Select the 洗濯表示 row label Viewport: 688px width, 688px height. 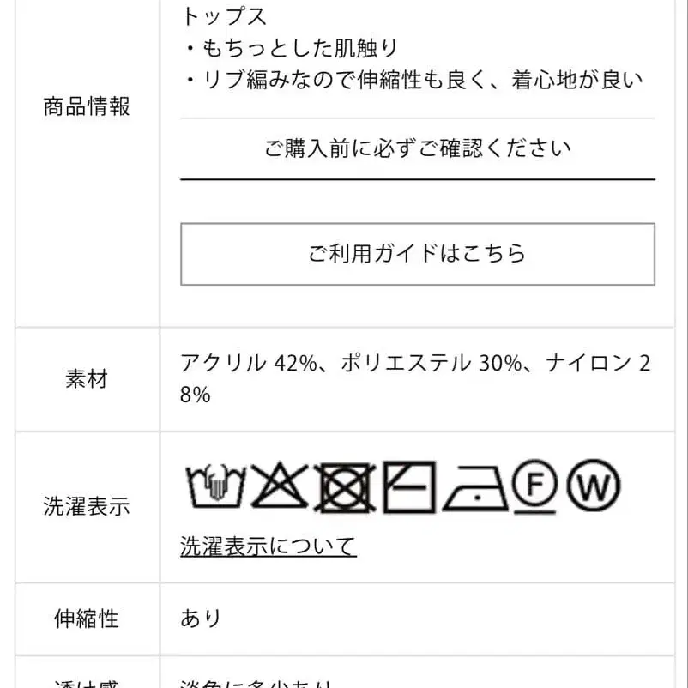[x=84, y=506]
